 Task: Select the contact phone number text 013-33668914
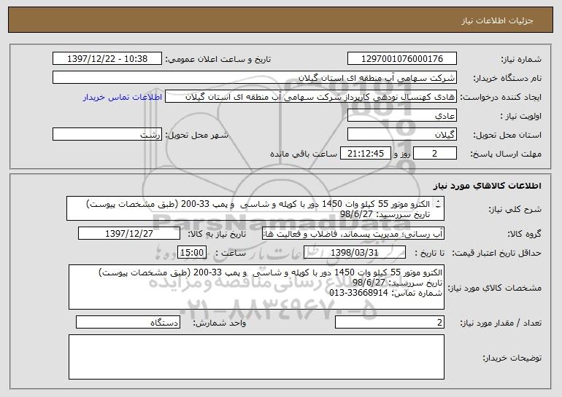(x=358, y=293)
